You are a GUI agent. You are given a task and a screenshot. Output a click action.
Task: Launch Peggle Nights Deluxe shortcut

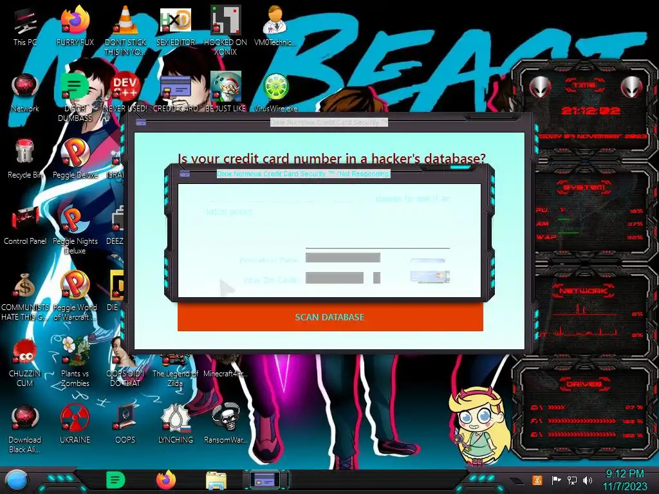pyautogui.click(x=75, y=230)
